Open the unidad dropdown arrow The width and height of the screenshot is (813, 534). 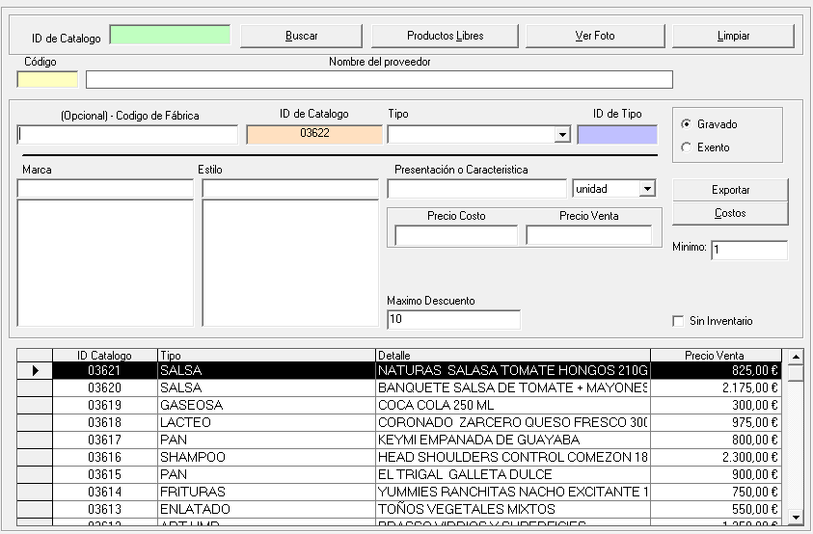coord(647,189)
